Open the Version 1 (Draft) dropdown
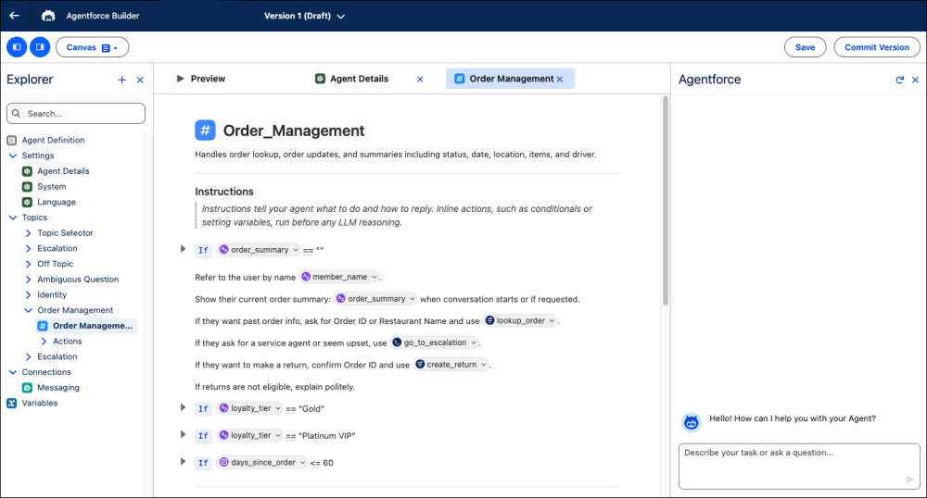The width and height of the screenshot is (927, 498). [x=304, y=16]
